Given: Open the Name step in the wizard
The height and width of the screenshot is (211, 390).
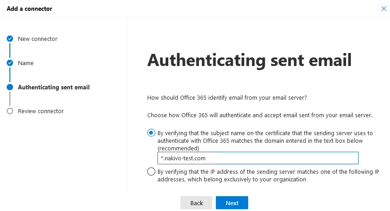Looking at the screenshot, I should pyautogui.click(x=26, y=63).
